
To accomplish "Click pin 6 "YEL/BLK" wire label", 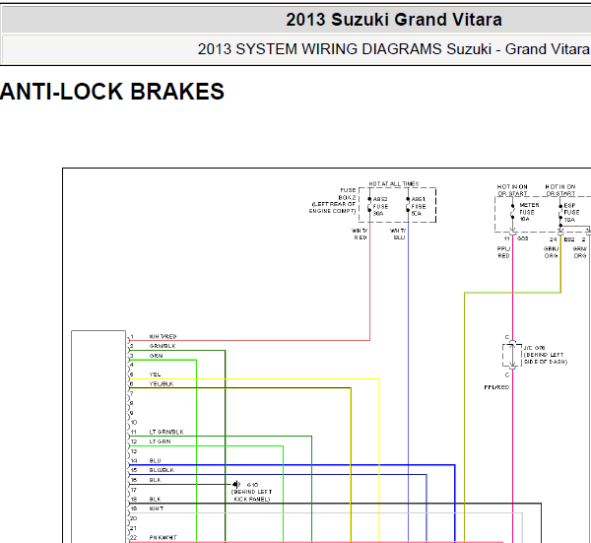I will point(162,384).
